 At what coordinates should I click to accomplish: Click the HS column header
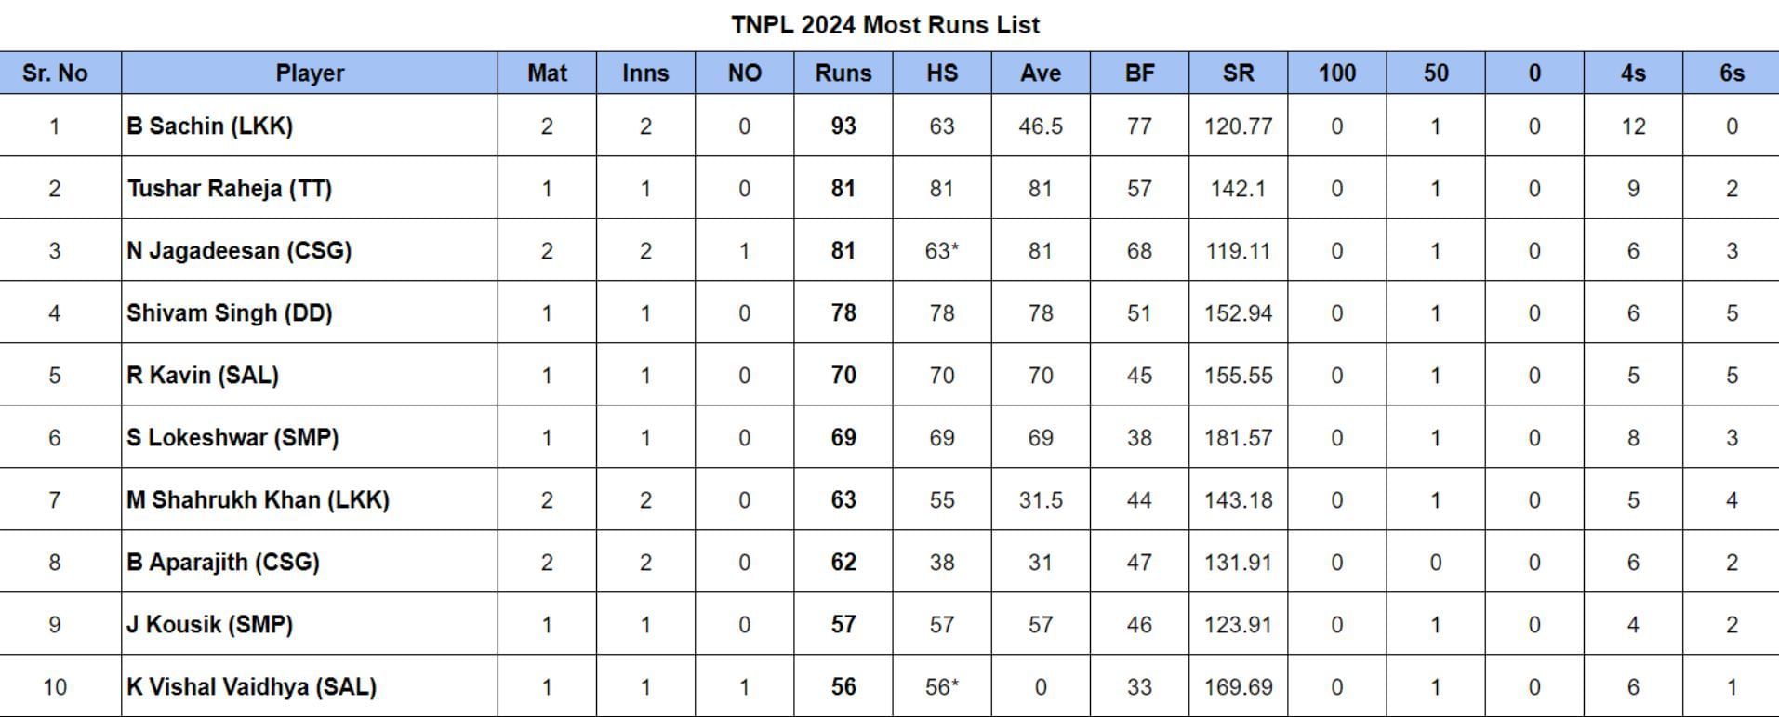(x=941, y=73)
